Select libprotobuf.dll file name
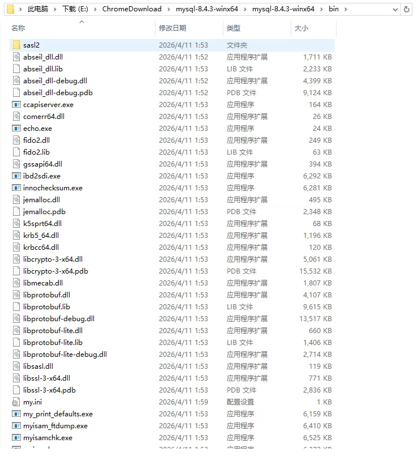Screen dimensions: 418x456 [46, 295]
